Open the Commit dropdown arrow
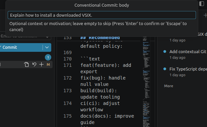The image size is (207, 127). [x=47, y=47]
